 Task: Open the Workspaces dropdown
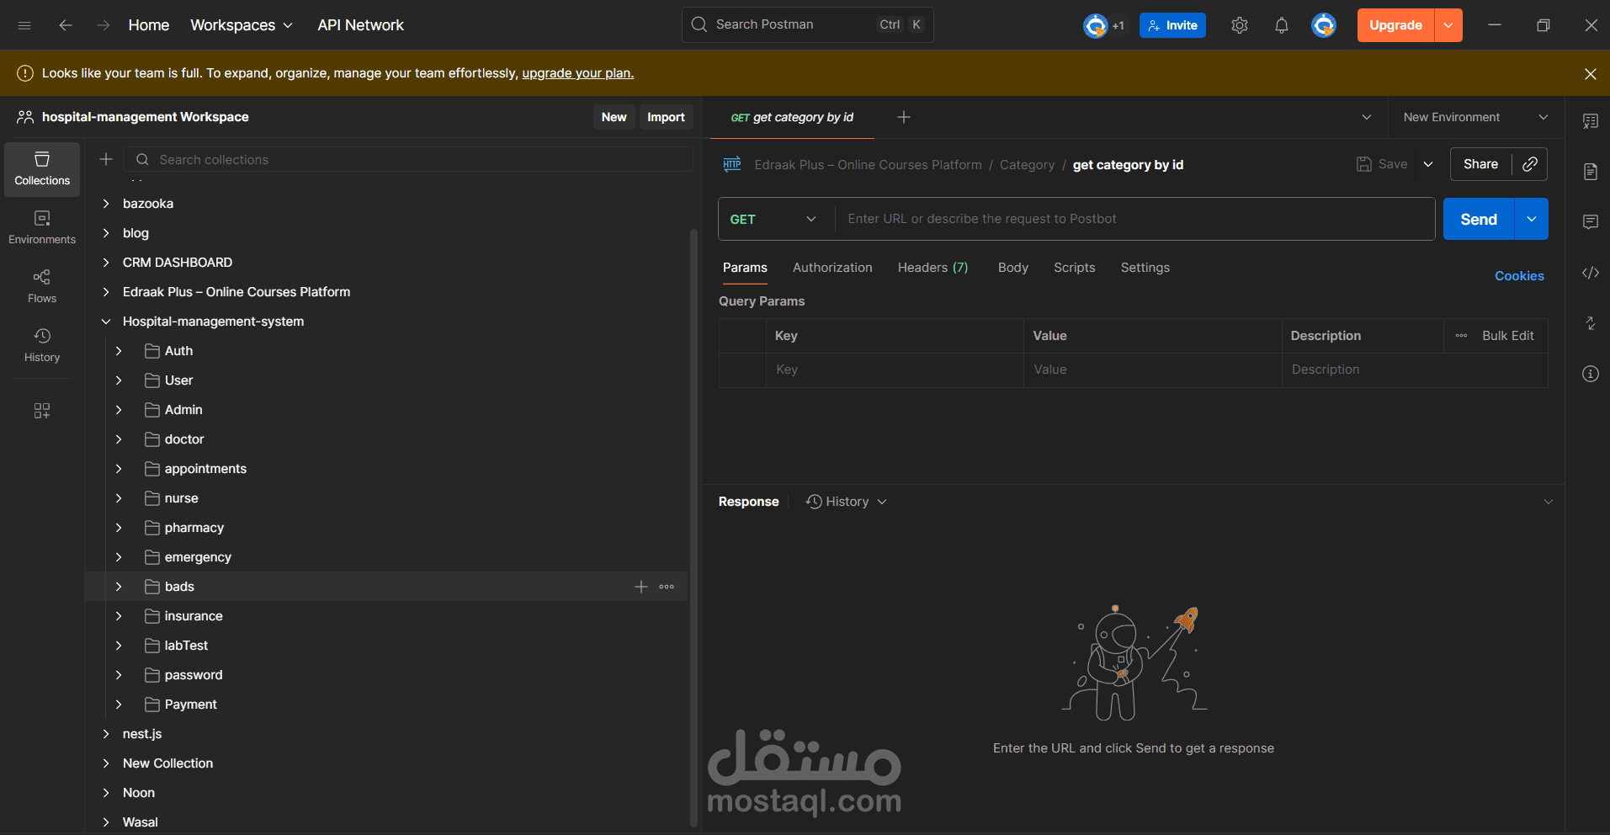(x=242, y=25)
